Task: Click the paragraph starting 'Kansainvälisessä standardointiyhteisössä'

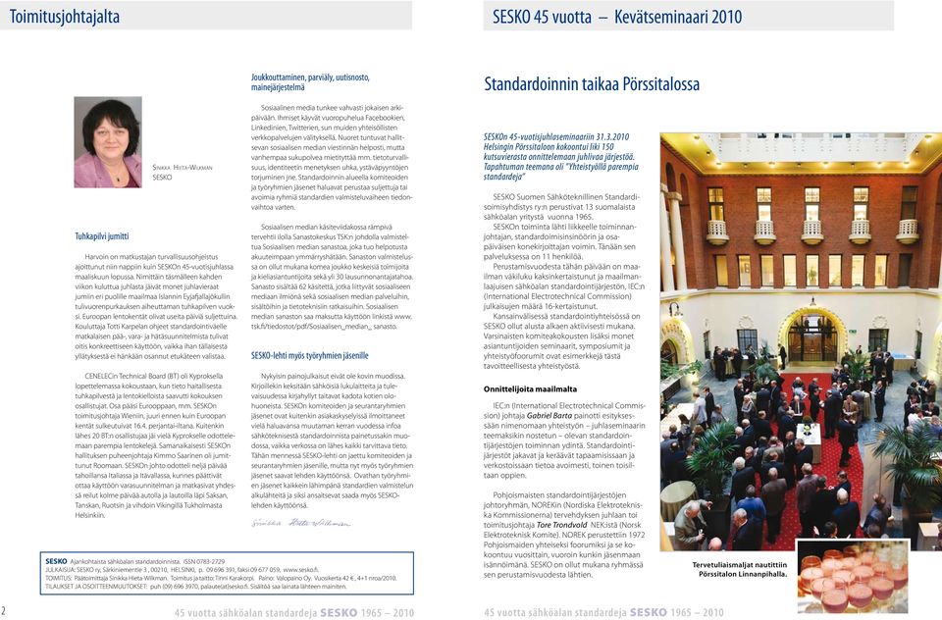Action: [x=561, y=340]
